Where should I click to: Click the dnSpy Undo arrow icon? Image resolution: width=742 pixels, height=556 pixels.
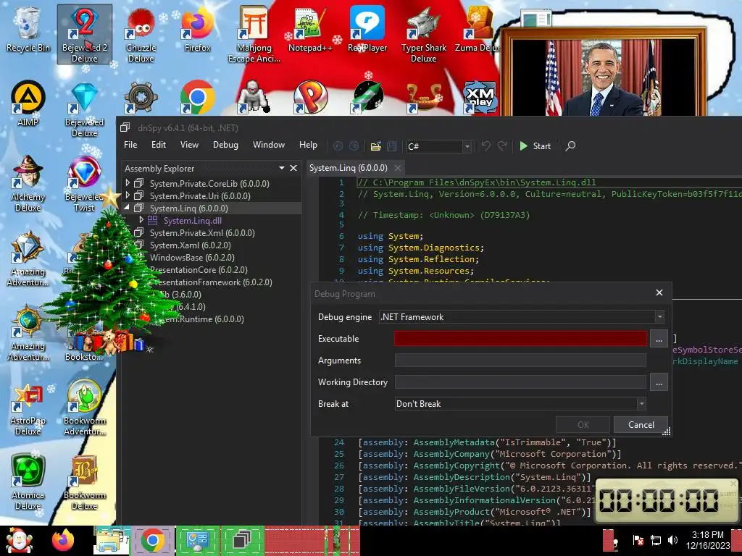[486, 146]
